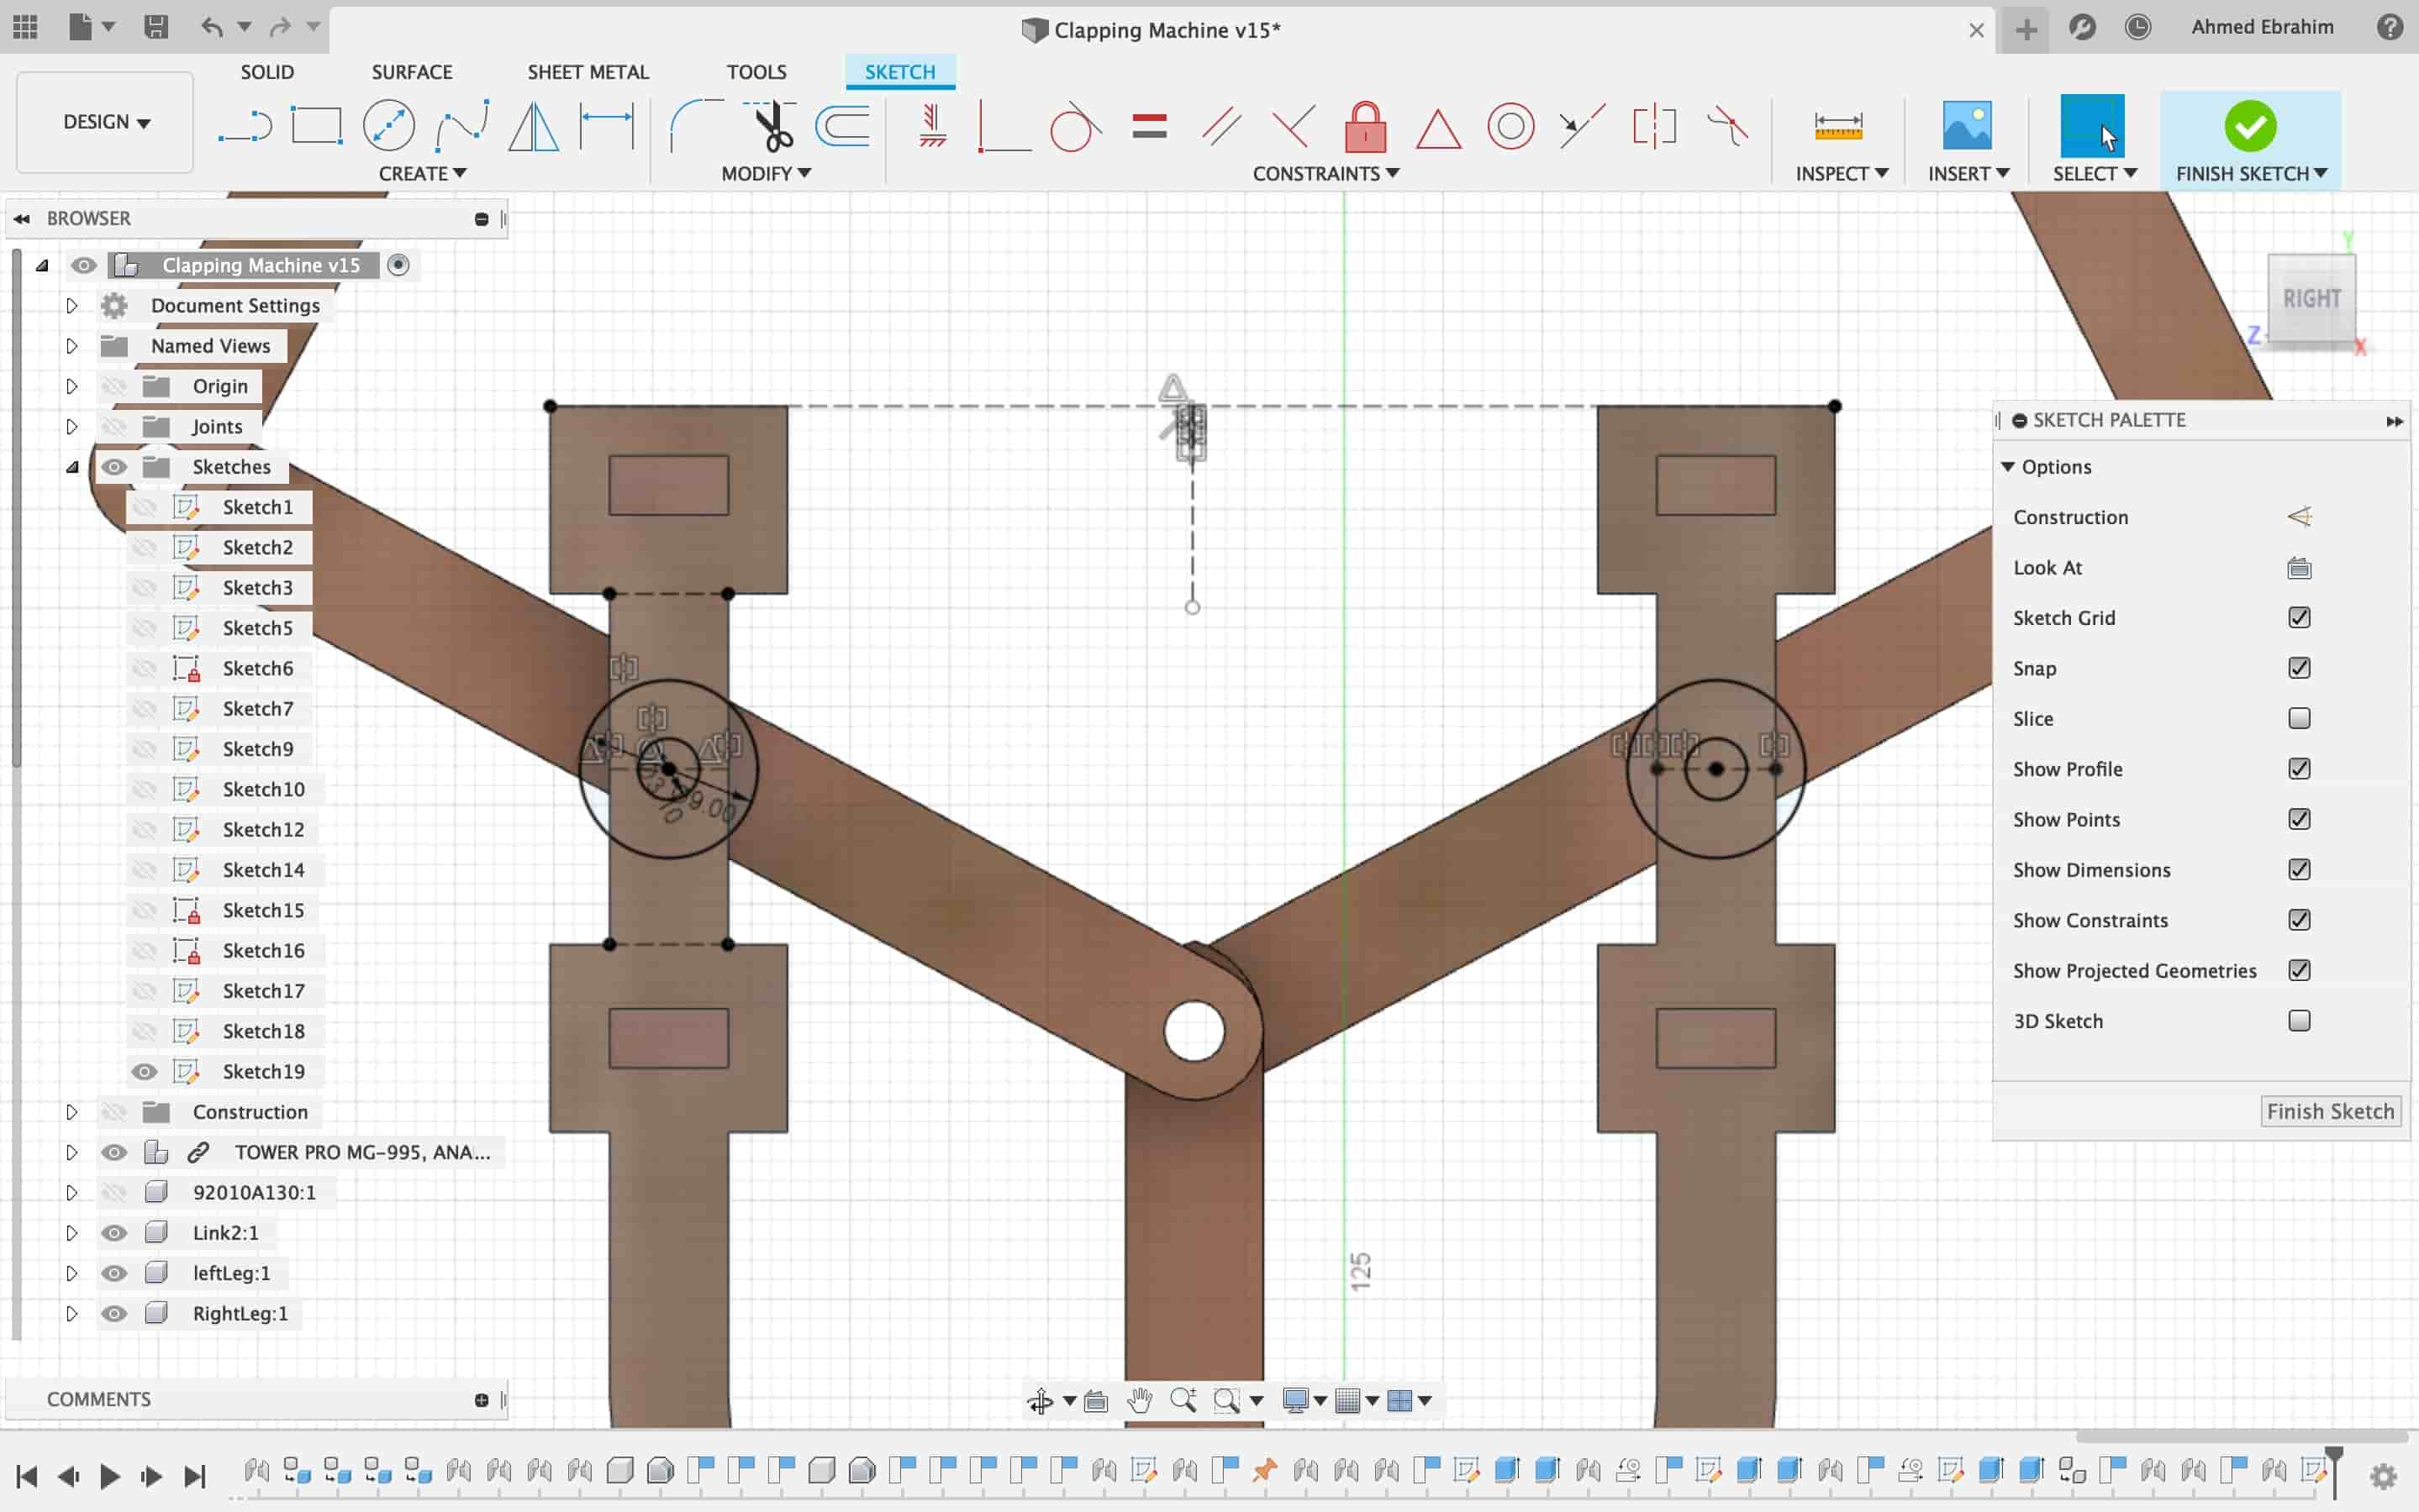Screen dimensions: 2419x1512
Task: Open Ahmed Ebrahim account menu
Action: [x=2263, y=27]
